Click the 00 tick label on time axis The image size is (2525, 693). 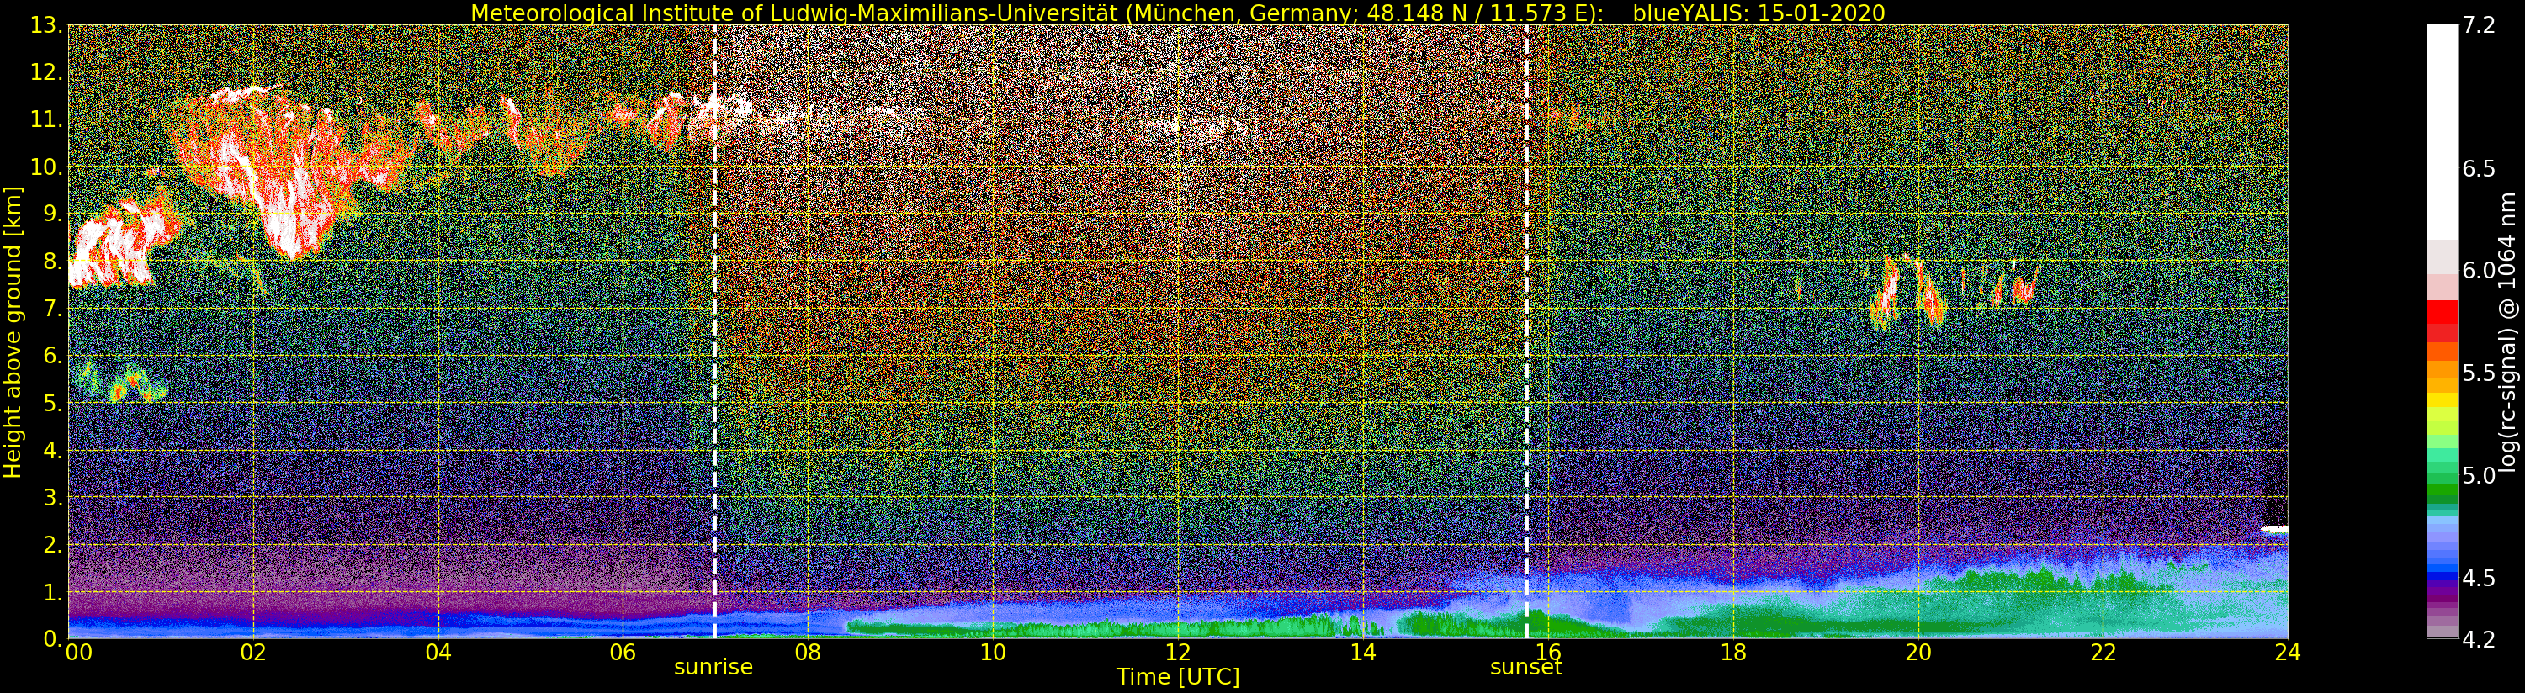click(x=78, y=653)
